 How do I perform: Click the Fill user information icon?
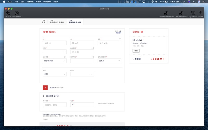[166, 13]
